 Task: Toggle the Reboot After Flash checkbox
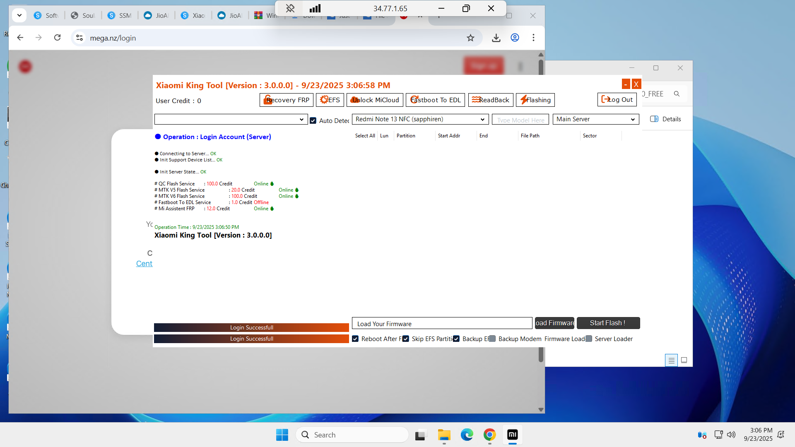(355, 339)
